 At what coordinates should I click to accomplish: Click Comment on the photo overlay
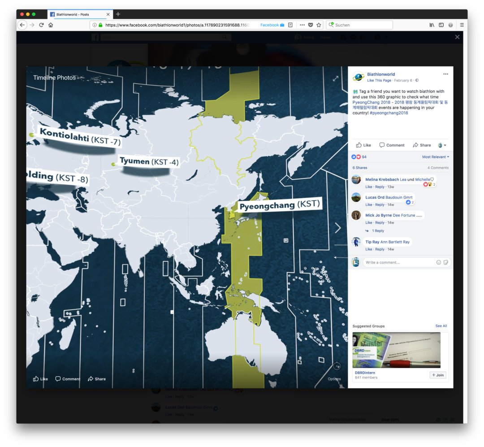click(68, 379)
